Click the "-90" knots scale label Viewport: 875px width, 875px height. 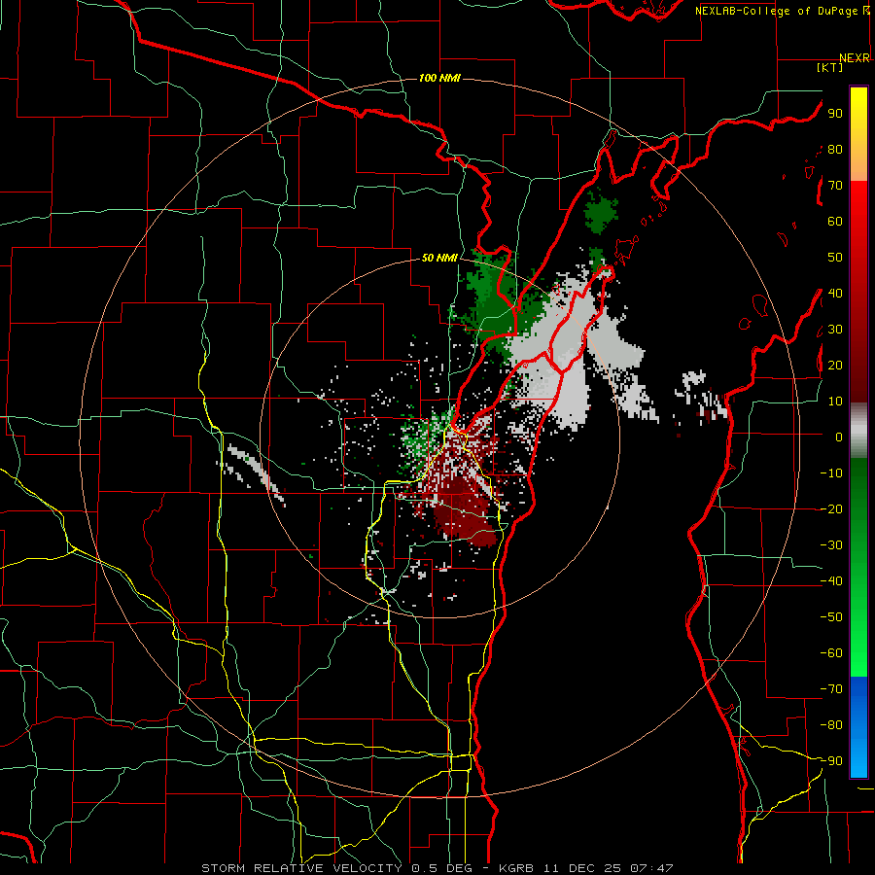(831, 761)
